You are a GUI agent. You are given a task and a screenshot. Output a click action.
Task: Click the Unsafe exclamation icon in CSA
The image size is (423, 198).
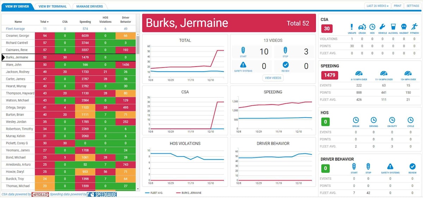352,27
